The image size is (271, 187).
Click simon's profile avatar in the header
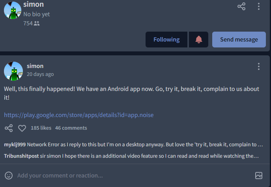click(x=13, y=10)
